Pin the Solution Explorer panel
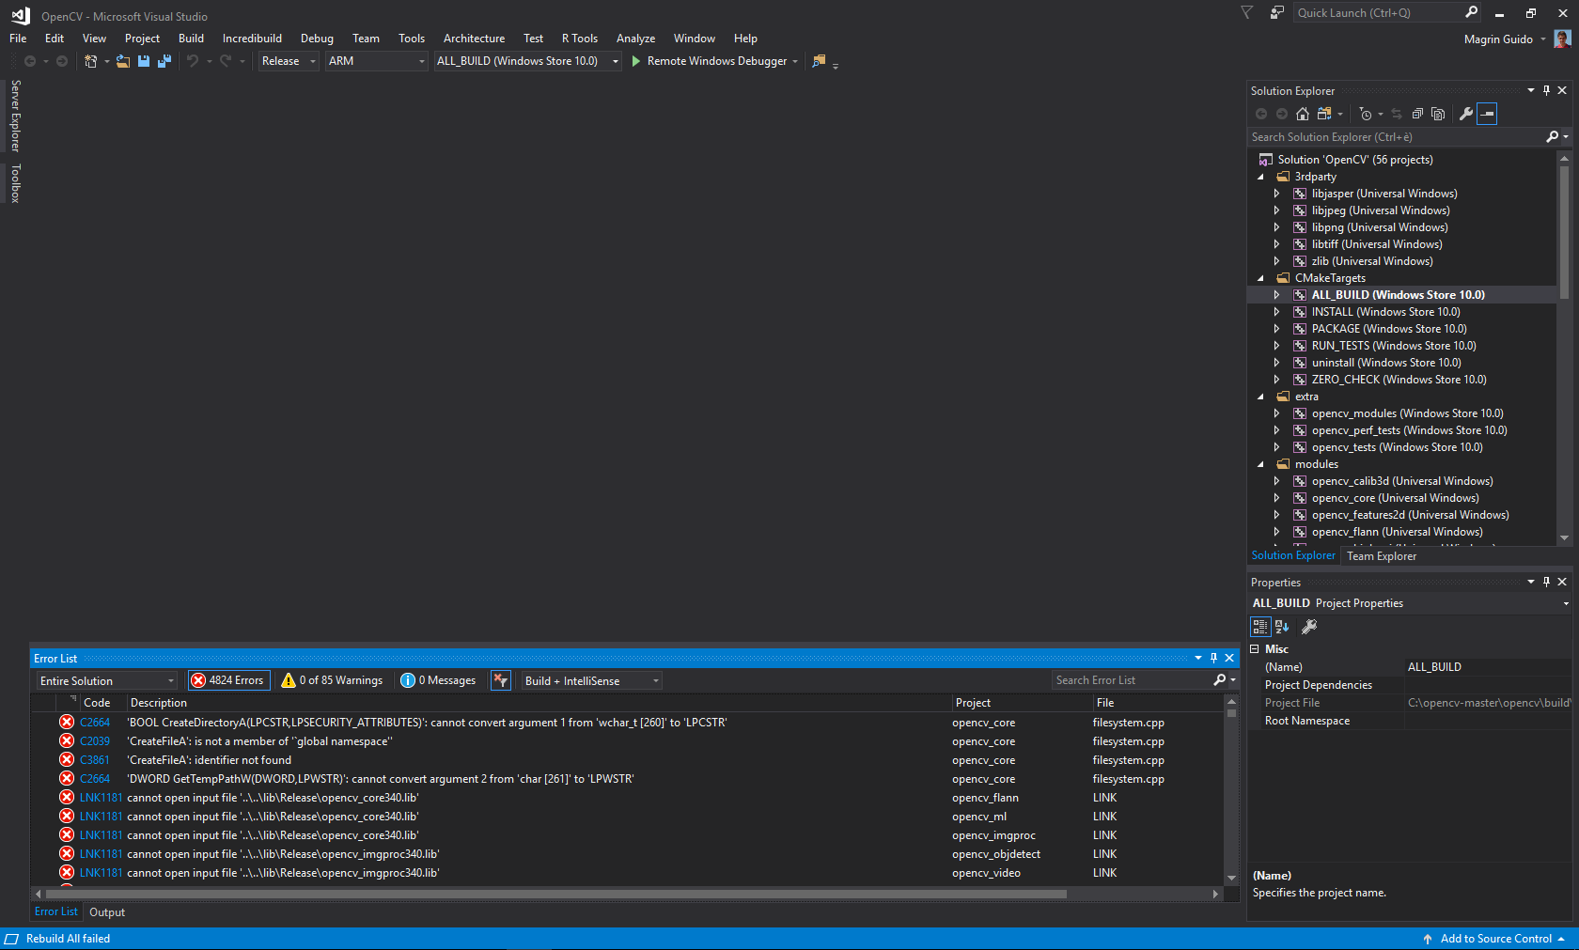The width and height of the screenshot is (1579, 950). tap(1547, 91)
